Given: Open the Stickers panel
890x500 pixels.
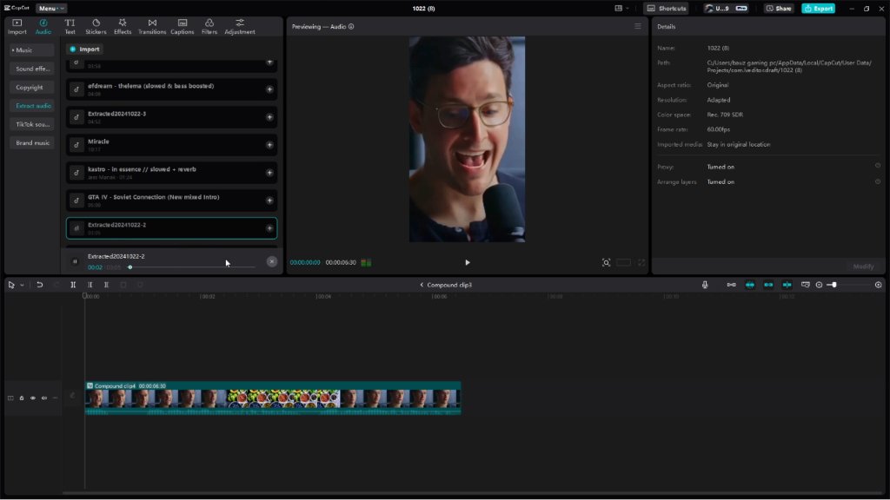Looking at the screenshot, I should pos(96,26).
